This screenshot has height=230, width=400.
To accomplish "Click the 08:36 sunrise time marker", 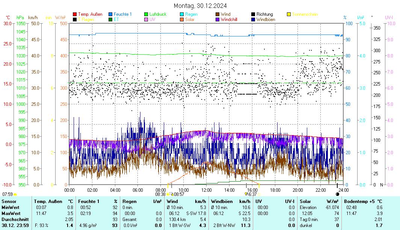I will [x=160, y=194].
